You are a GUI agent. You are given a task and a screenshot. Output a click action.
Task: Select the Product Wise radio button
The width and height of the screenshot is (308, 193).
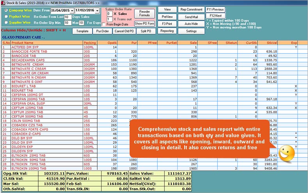click(x=6, y=16)
